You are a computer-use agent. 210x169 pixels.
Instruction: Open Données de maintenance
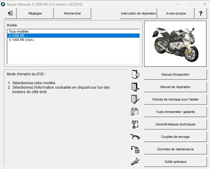pos(176,149)
